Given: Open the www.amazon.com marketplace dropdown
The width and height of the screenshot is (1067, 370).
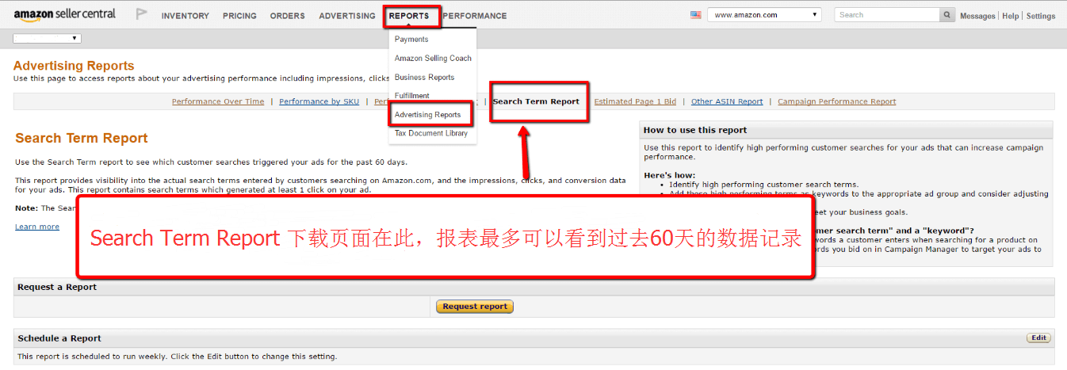Looking at the screenshot, I should (765, 15).
